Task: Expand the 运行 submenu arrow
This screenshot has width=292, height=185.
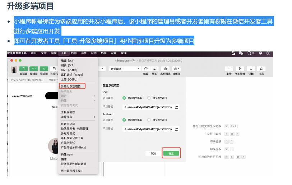Action: click(x=94, y=96)
